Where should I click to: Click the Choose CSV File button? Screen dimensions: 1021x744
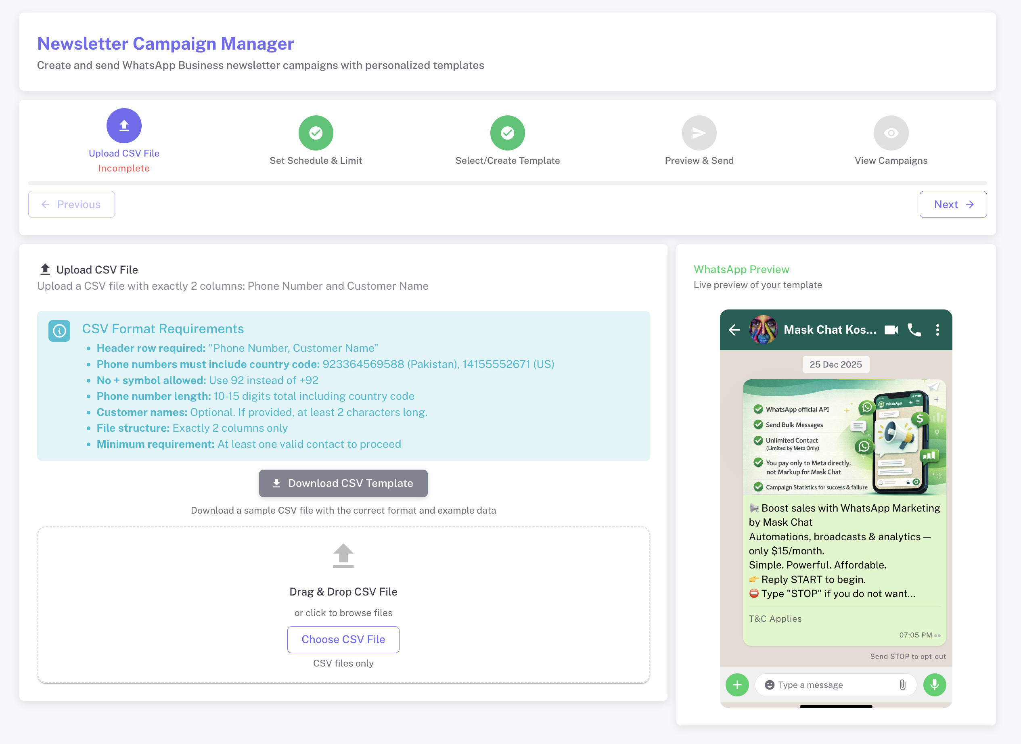click(x=343, y=639)
